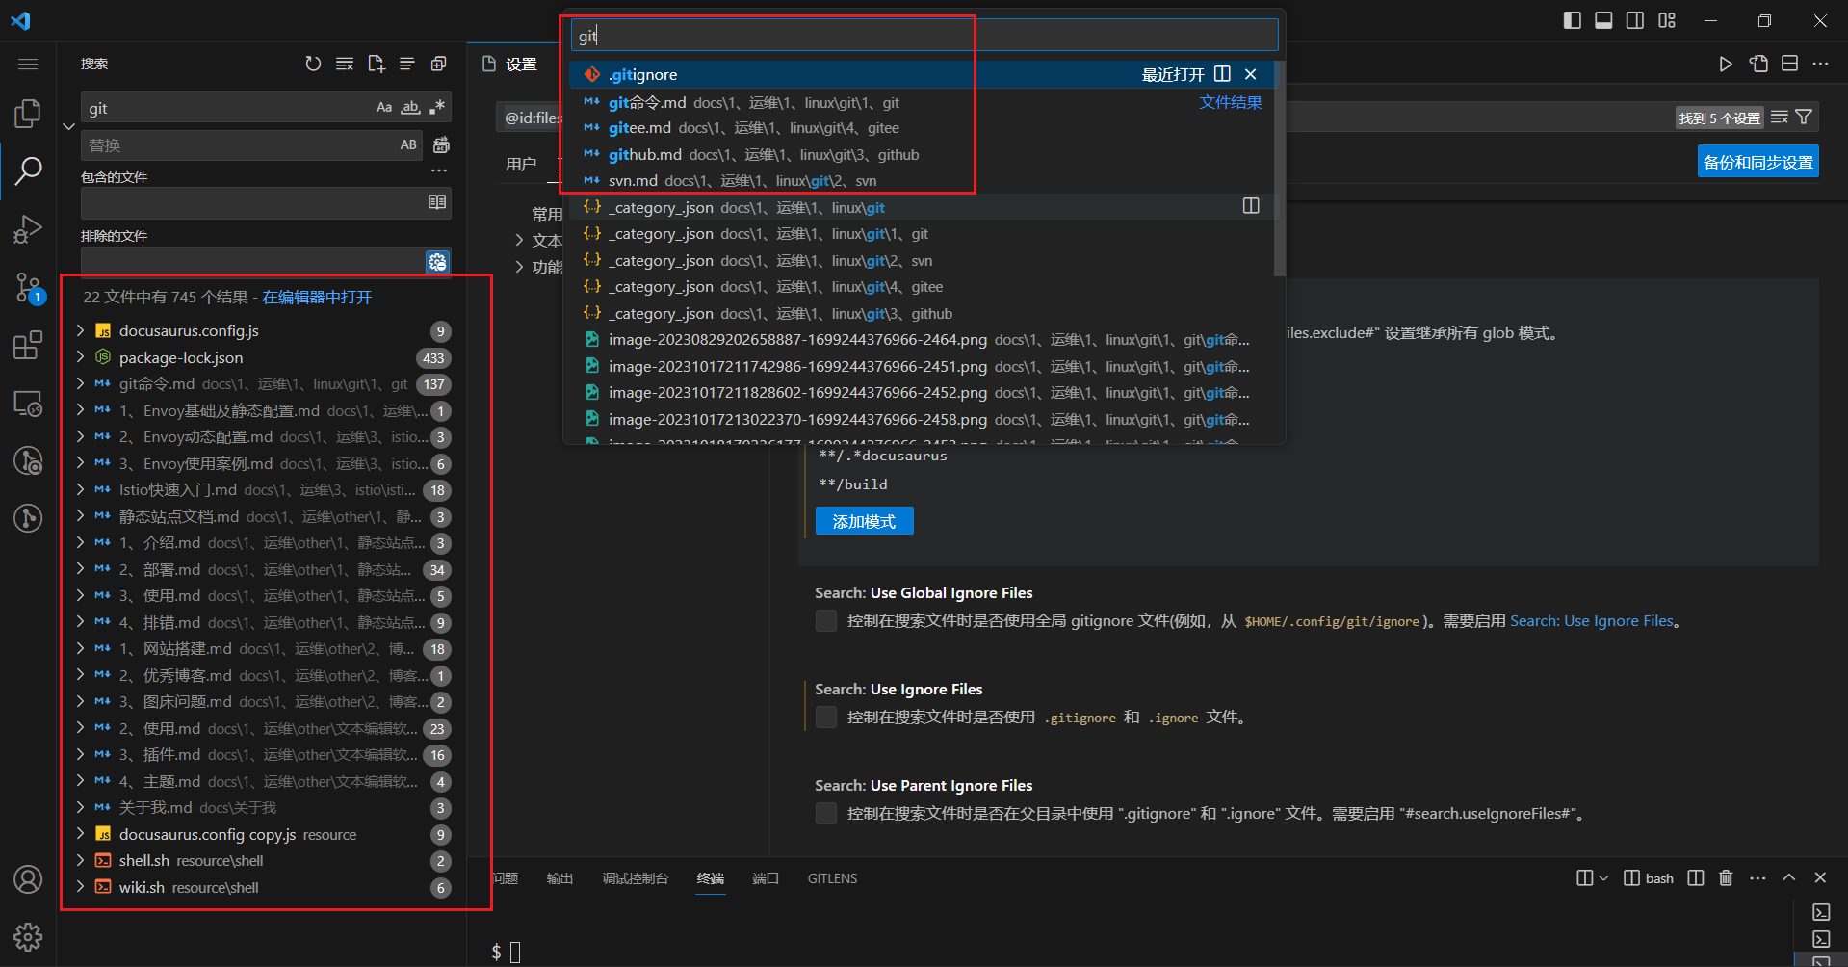The width and height of the screenshot is (1848, 967).
Task: Maximize the panel size chevron
Action: (x=1789, y=877)
